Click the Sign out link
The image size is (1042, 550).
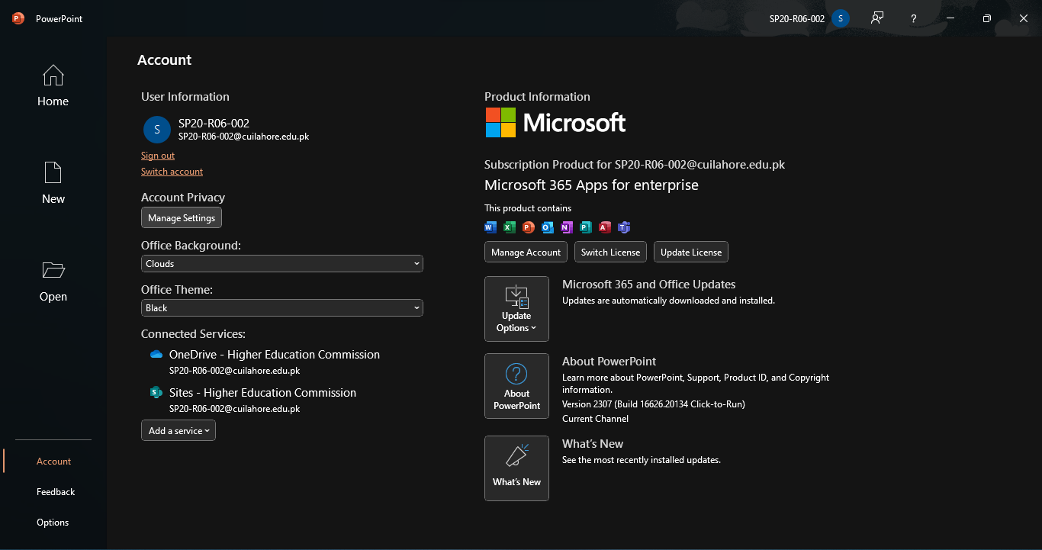158,156
